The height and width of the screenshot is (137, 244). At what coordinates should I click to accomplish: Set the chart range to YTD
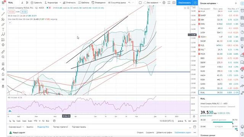(x=35, y=121)
